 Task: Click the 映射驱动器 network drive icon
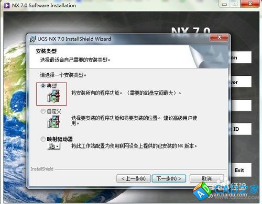coord(54,146)
